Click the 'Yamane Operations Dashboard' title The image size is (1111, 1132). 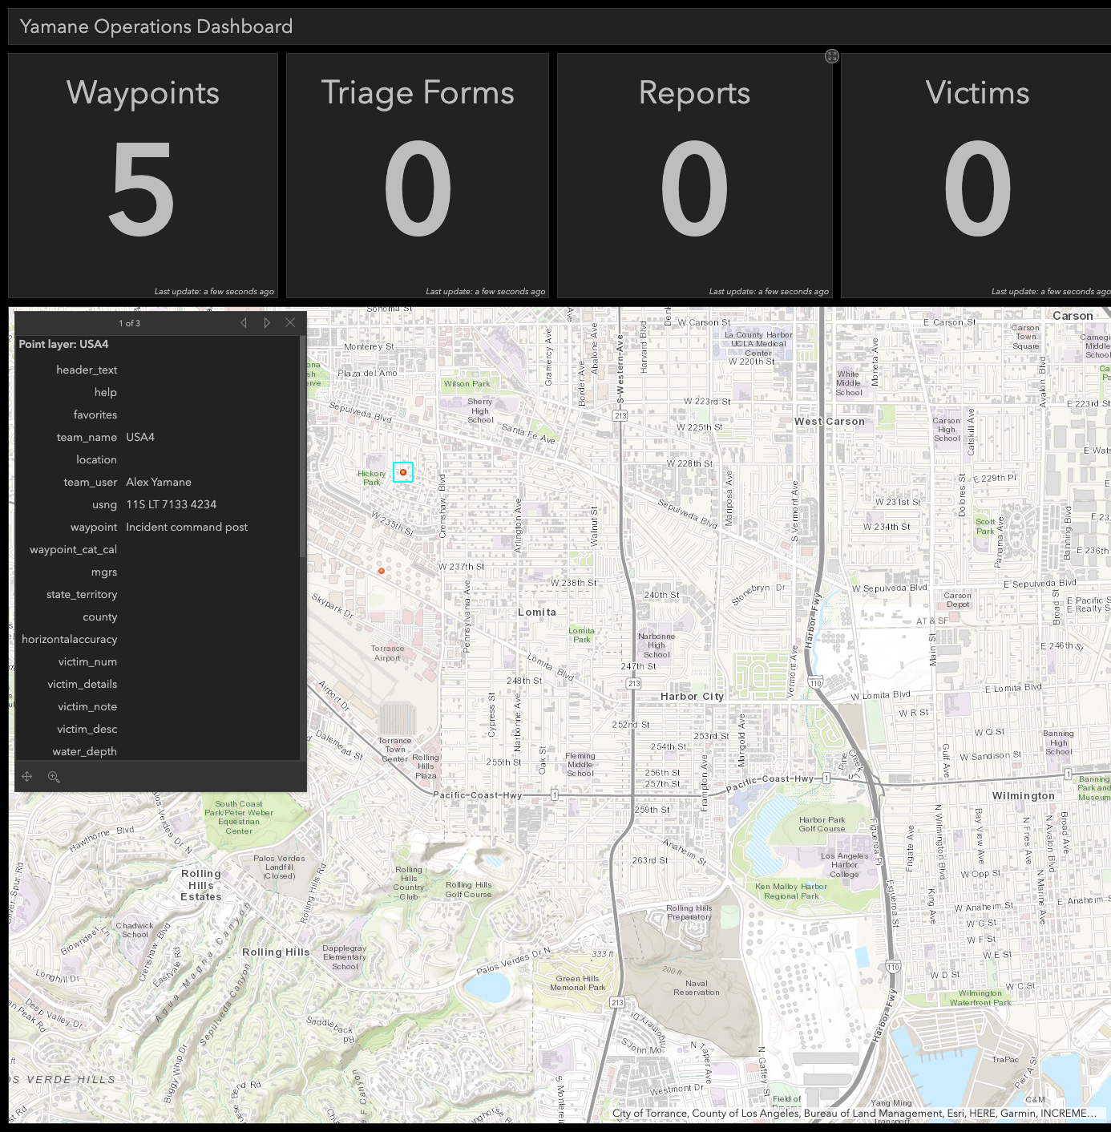click(156, 26)
